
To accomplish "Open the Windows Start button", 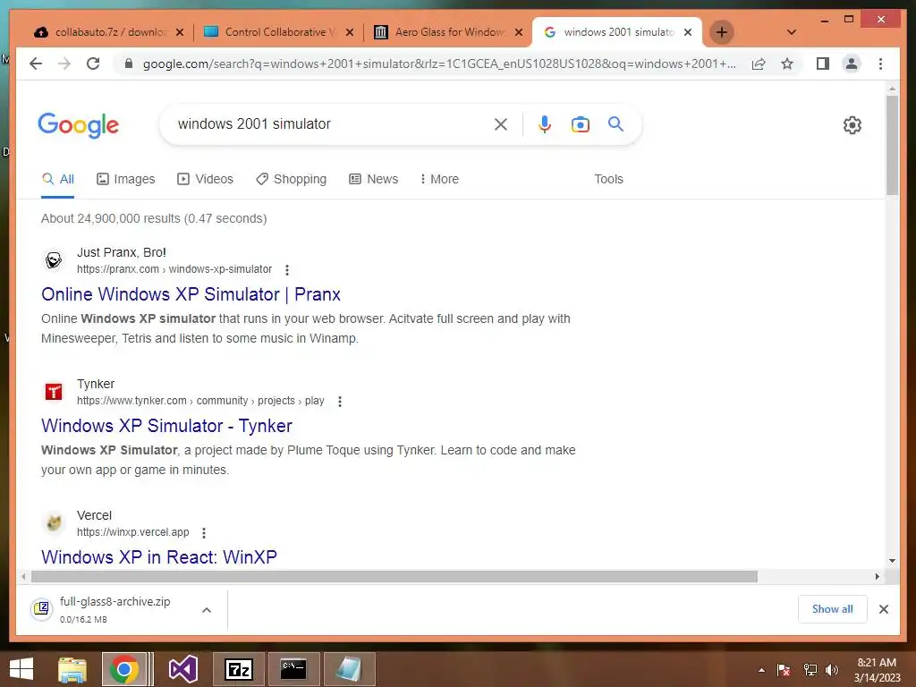I will click(21, 669).
